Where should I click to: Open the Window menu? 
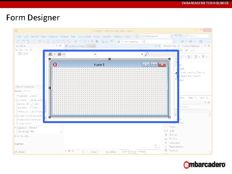click(x=118, y=36)
